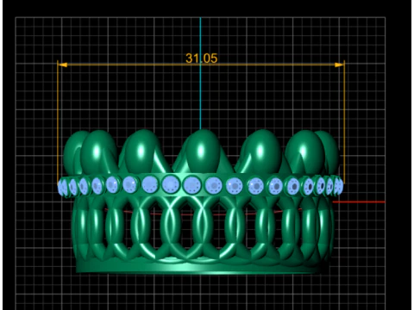Pick the red horizontal axis line

[359, 201]
